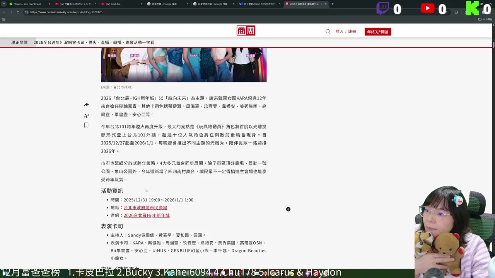Screen dimensions: 495x278
Task: Open a new browser tab
Action: tap(333, 4)
